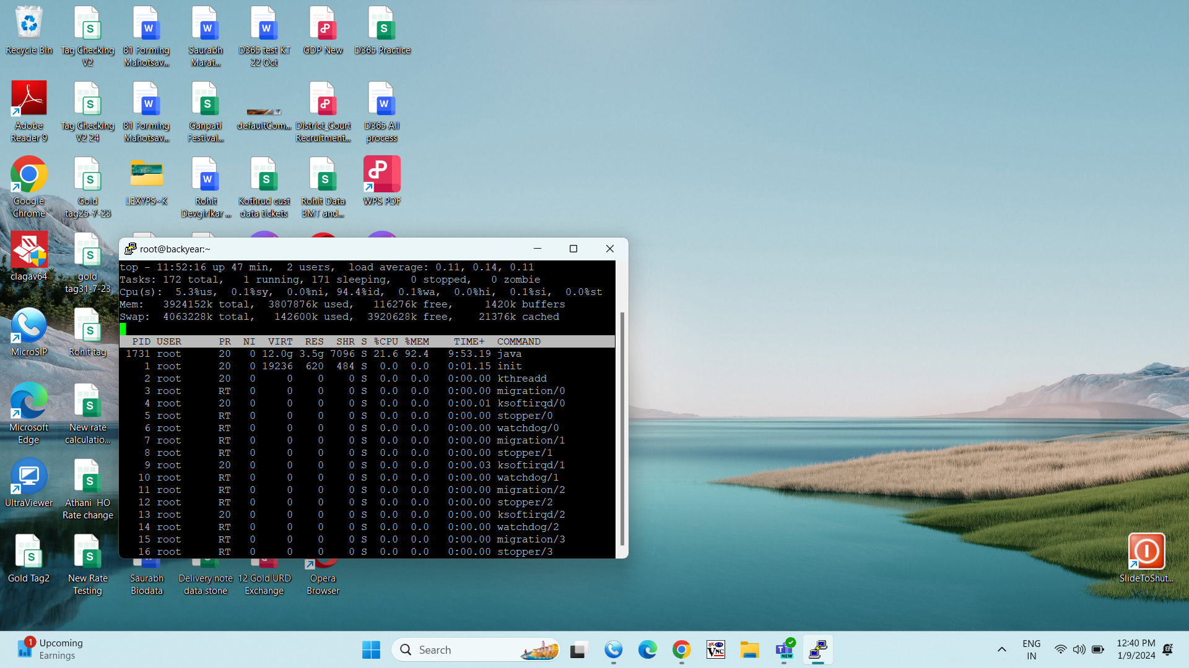Switch to PuTTY in the taskbar
The width and height of the screenshot is (1189, 668).
click(x=818, y=649)
